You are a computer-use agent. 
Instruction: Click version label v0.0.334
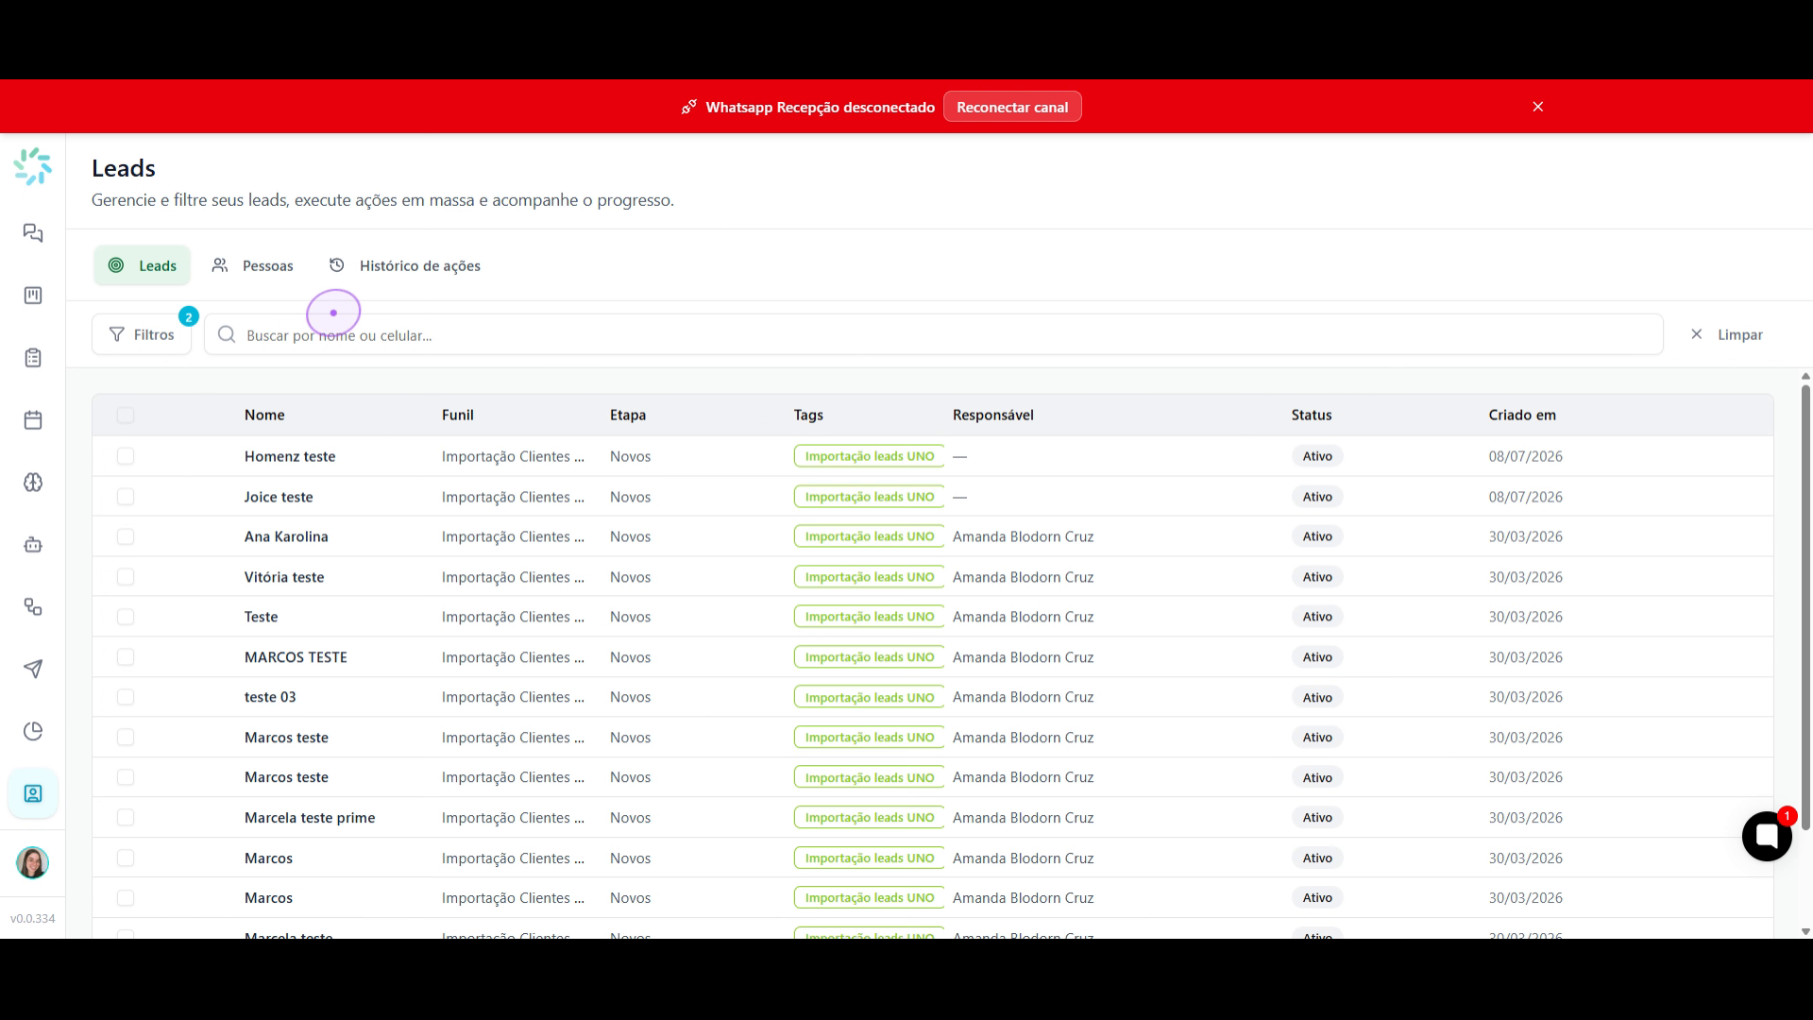(33, 918)
